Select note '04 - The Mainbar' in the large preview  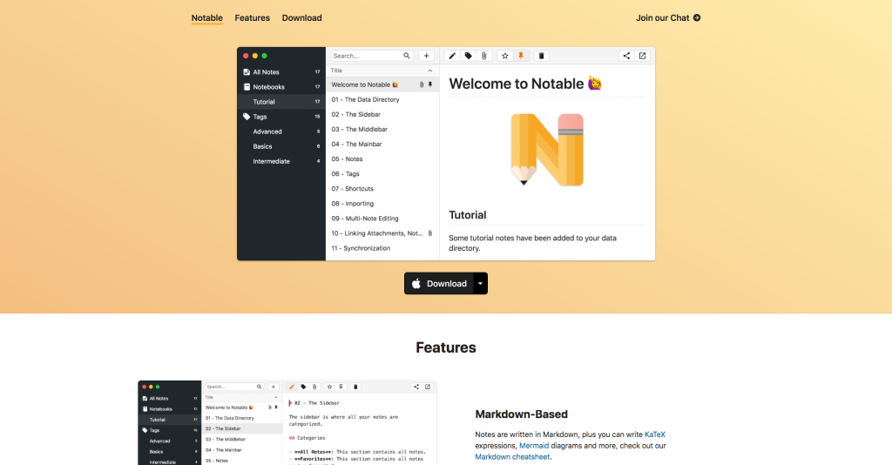pos(383,144)
